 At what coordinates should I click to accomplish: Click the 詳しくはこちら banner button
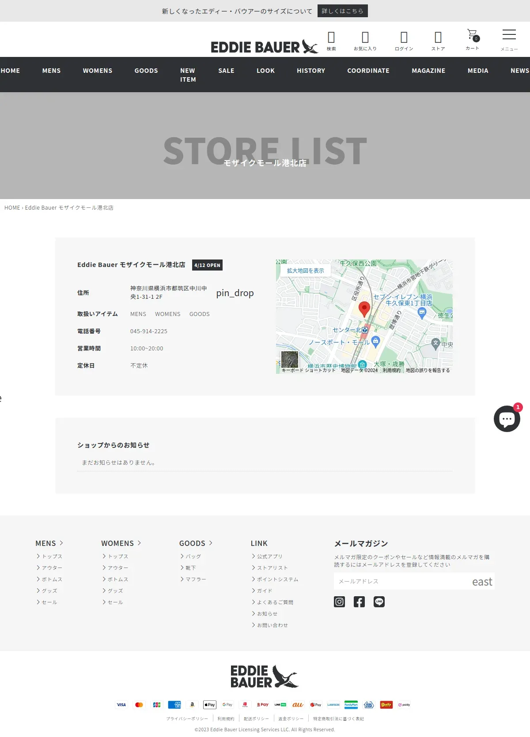[x=343, y=11]
